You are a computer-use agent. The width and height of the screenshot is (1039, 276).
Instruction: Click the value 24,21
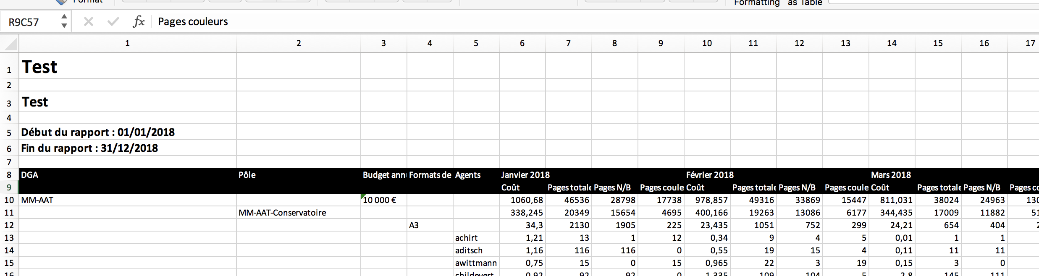click(892, 225)
